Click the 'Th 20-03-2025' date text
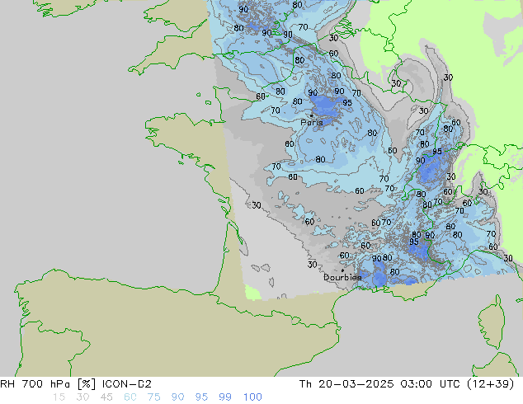Screen dimensions: 523x404 point(347,384)
